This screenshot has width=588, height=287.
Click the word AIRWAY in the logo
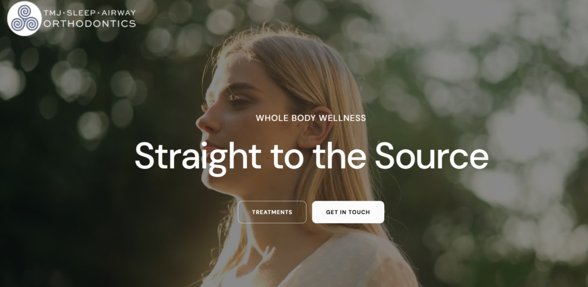(x=119, y=13)
